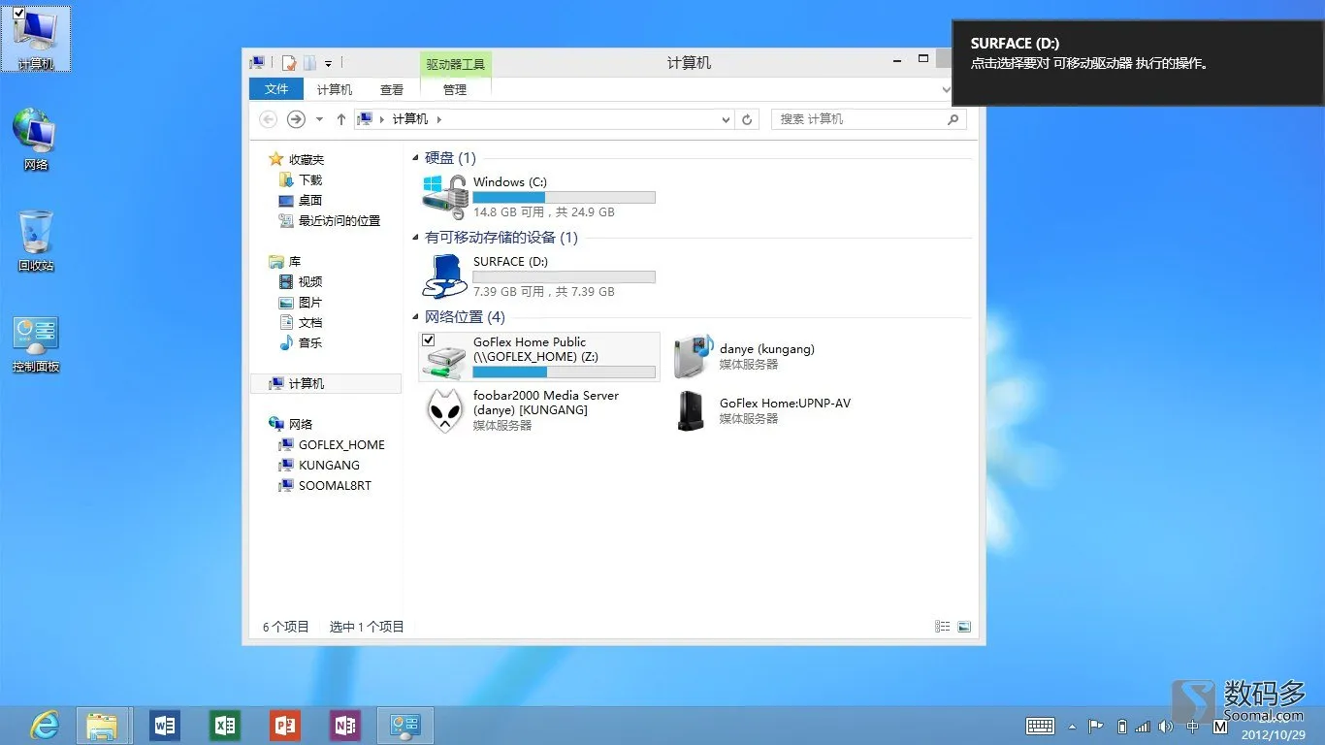Open the volume speaker tray icon
The width and height of the screenshot is (1325, 745).
[x=1165, y=726]
